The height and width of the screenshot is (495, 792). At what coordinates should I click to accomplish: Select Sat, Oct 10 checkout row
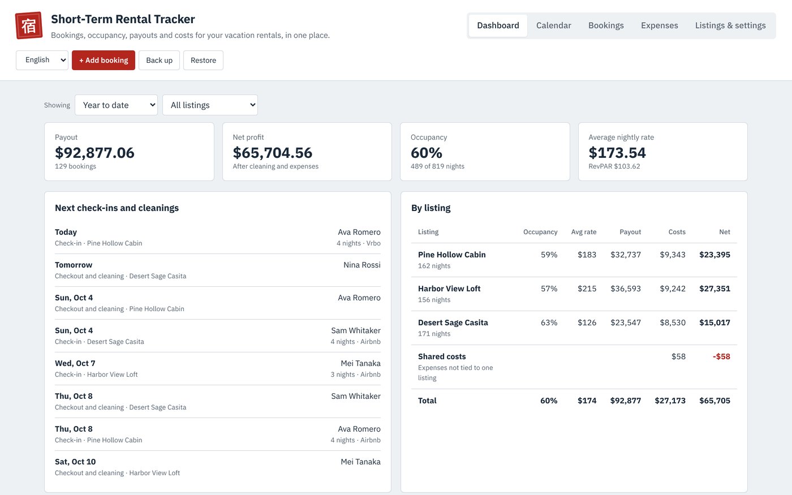(x=218, y=467)
